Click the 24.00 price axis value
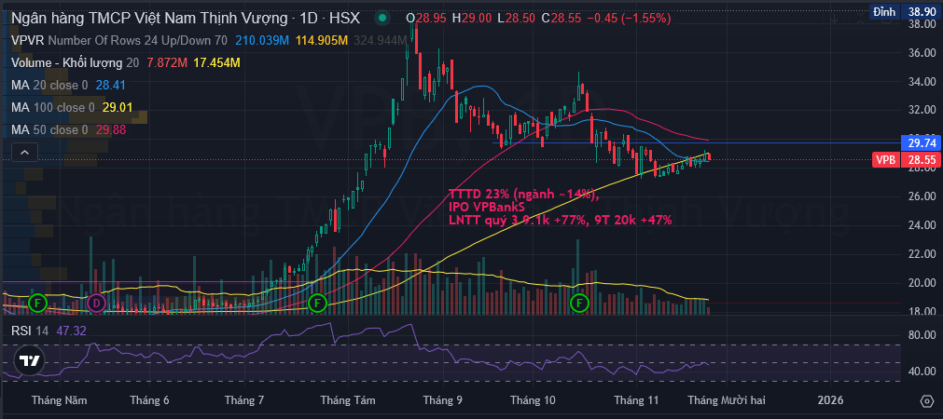 click(922, 225)
